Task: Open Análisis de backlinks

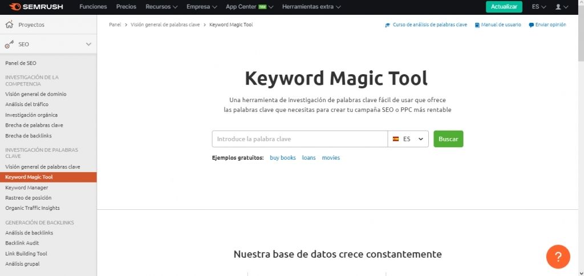Action: 29,233
